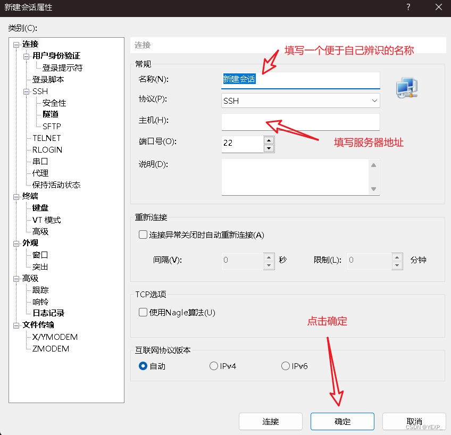451x435 pixels.
Task: Open the 协议 protocol dropdown
Action: click(374, 100)
